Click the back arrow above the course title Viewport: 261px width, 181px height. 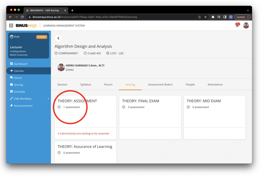(58, 38)
